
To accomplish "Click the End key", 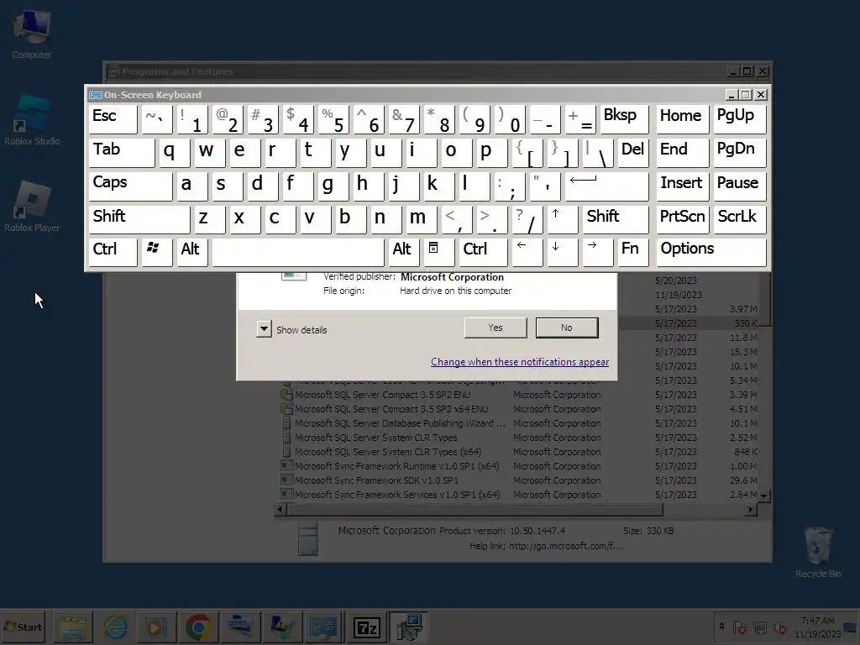I will pyautogui.click(x=682, y=153).
